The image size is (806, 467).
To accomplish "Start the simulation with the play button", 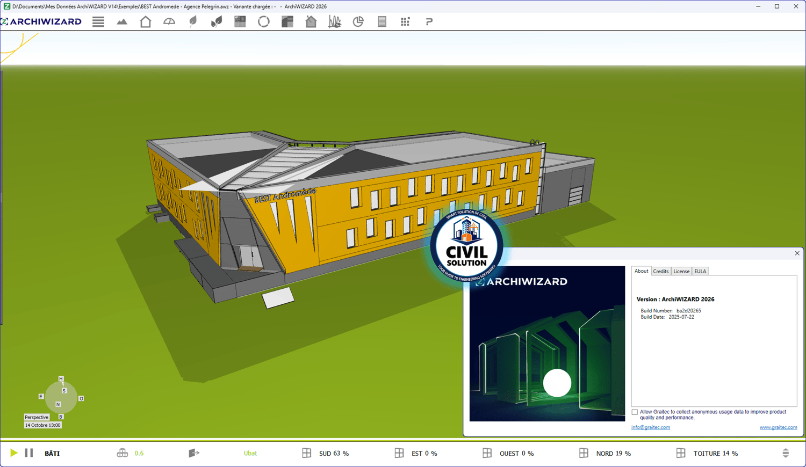I will point(13,453).
